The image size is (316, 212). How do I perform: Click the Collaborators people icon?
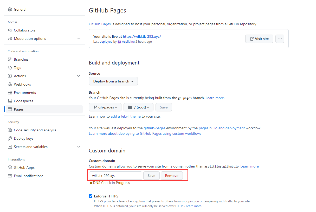(x=10, y=30)
